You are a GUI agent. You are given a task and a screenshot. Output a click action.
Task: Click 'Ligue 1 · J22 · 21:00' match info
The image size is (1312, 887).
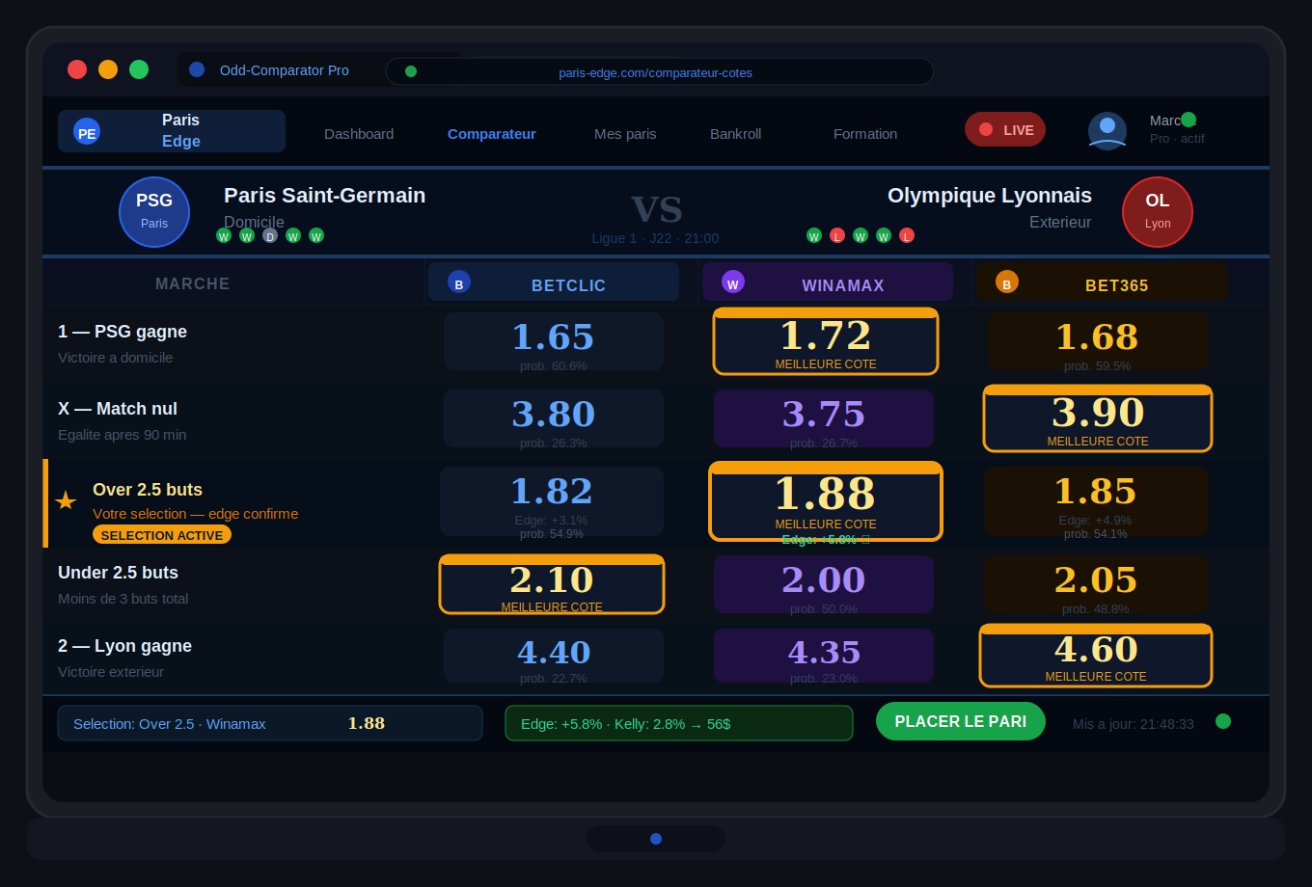click(655, 238)
